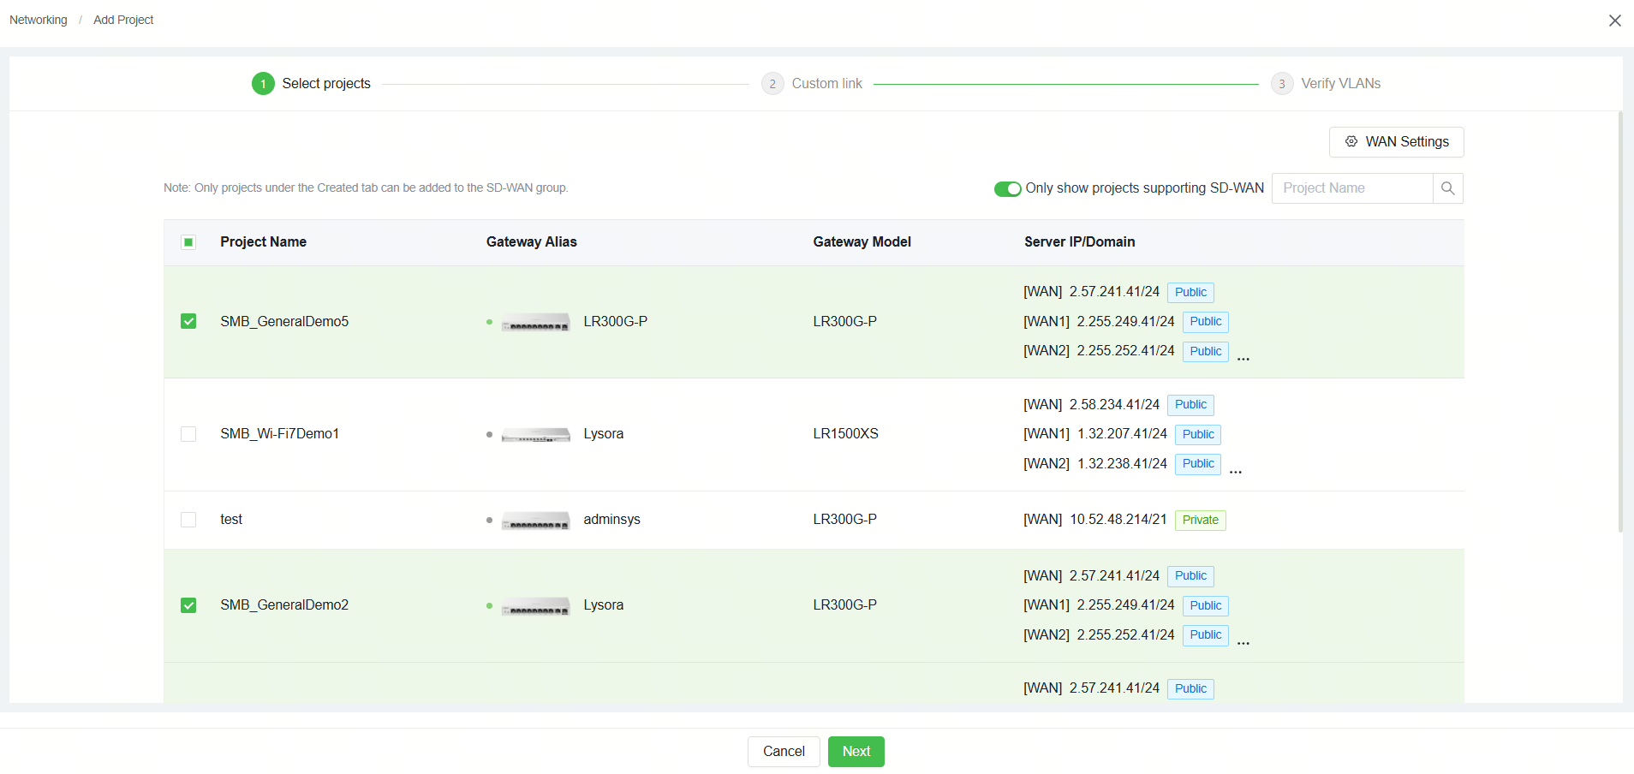Viewport: 1634px width, 774px height.
Task: Open the Networking breadcrumb
Action: 39,20
